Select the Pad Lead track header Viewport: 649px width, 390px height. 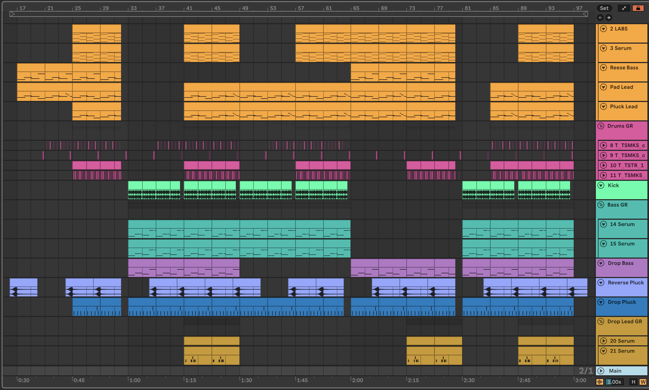click(x=621, y=87)
